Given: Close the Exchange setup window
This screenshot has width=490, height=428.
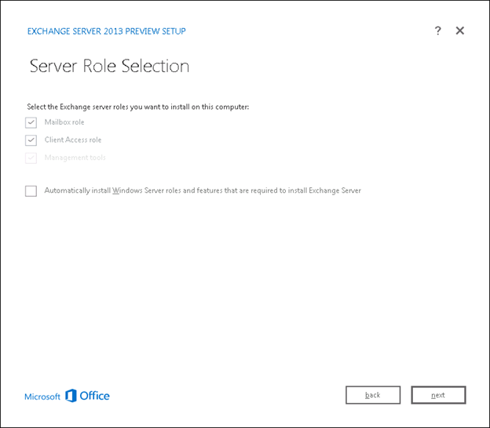Looking at the screenshot, I should tap(460, 31).
